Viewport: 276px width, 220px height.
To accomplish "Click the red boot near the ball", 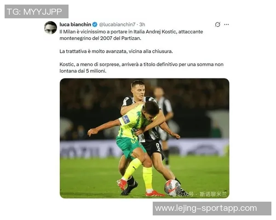I will point(155,193).
